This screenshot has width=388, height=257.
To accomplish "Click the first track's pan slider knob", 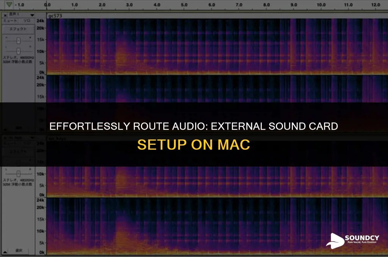I will (x=18, y=51).
